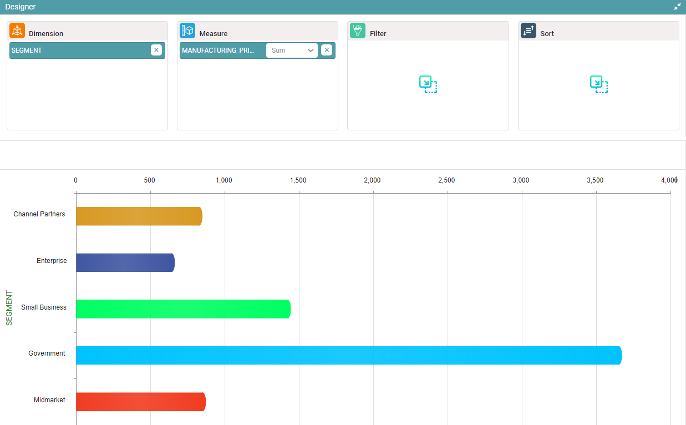This screenshot has width=686, height=425.
Task: Click the Filter panel header label
Action: pos(378,34)
